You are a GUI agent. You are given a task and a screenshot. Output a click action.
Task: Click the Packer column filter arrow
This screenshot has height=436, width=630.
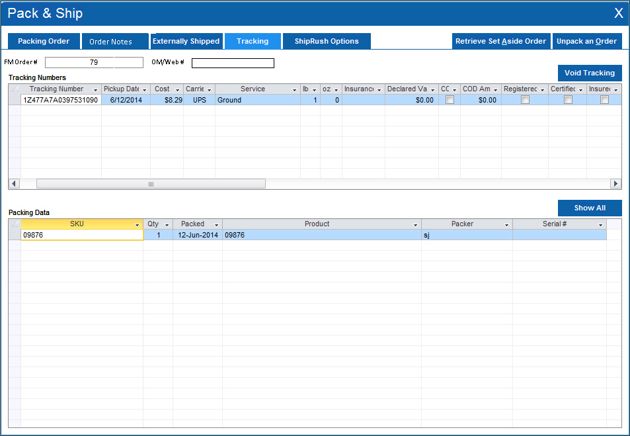point(506,225)
